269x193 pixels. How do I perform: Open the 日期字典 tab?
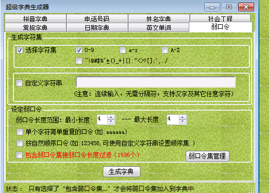tap(97, 27)
